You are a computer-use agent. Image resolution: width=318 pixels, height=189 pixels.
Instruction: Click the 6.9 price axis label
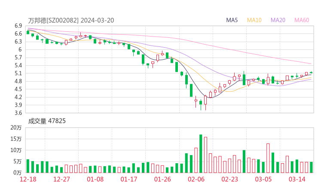(18, 26)
